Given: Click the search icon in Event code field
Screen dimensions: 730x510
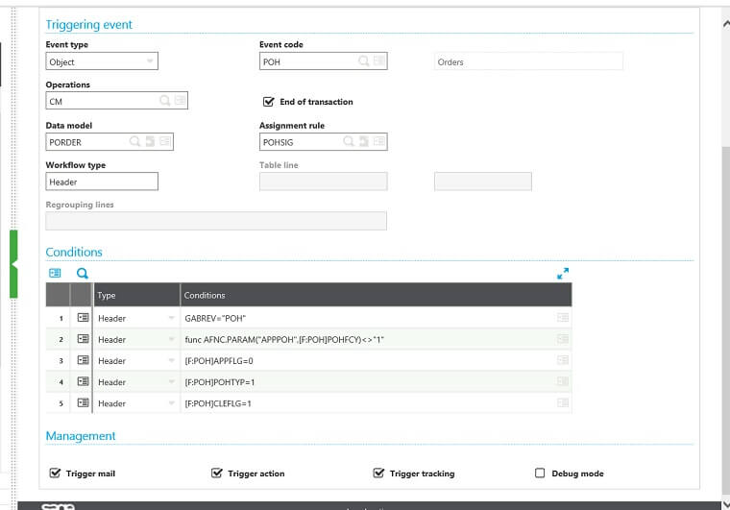Looking at the screenshot, I should tap(363, 61).
